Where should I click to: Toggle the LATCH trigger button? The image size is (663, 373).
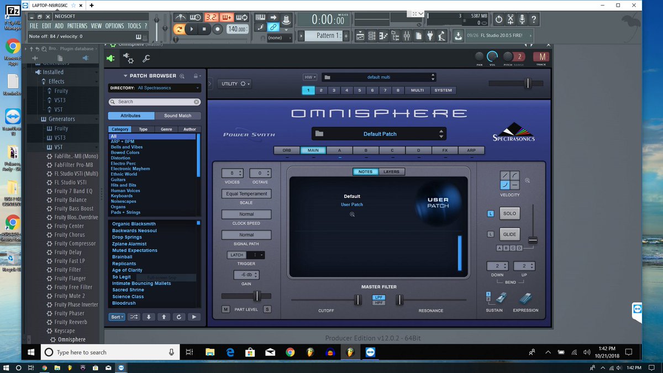(236, 255)
